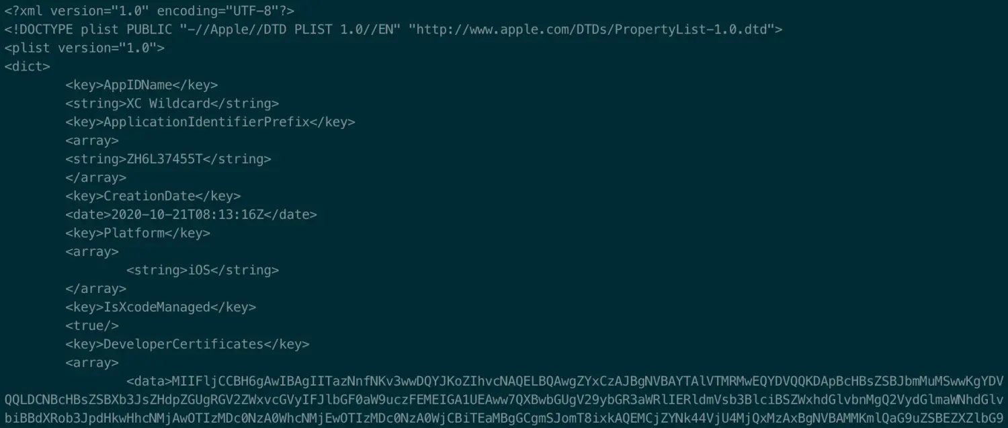Click the XML version declaration line
The image size is (1008, 428).
(x=149, y=11)
